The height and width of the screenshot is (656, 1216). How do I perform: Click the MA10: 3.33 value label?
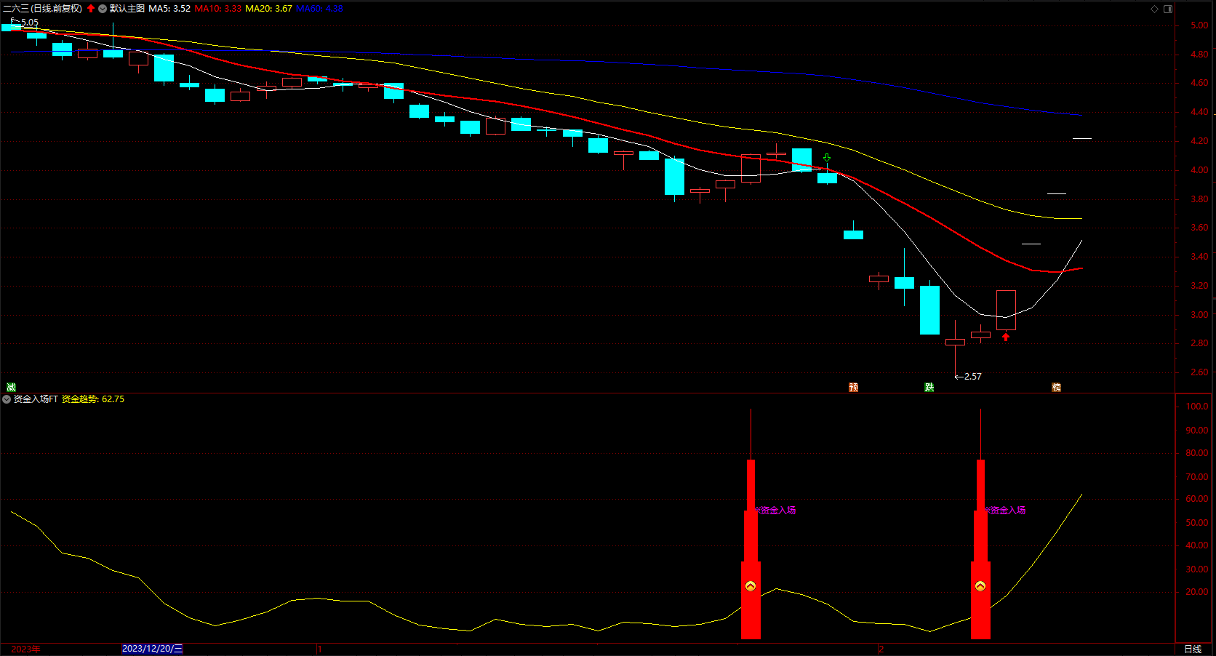pyautogui.click(x=218, y=9)
